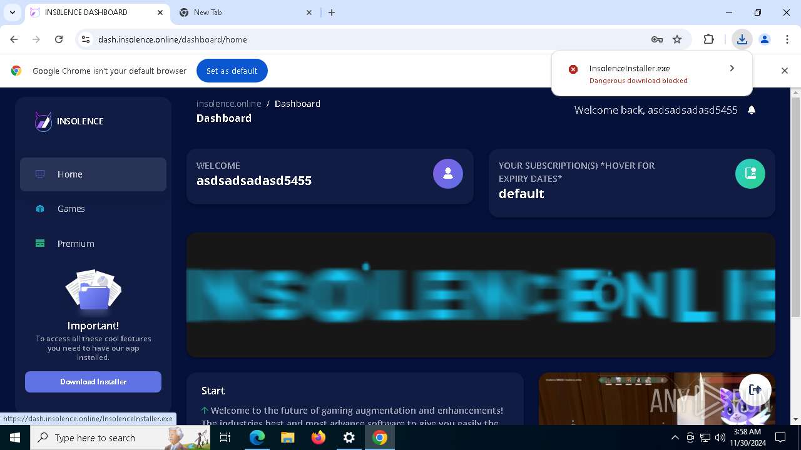Click the default subscription text
The width and height of the screenshot is (801, 450).
point(521,194)
